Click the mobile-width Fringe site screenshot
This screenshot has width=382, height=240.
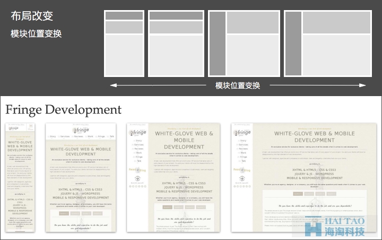click(20, 177)
